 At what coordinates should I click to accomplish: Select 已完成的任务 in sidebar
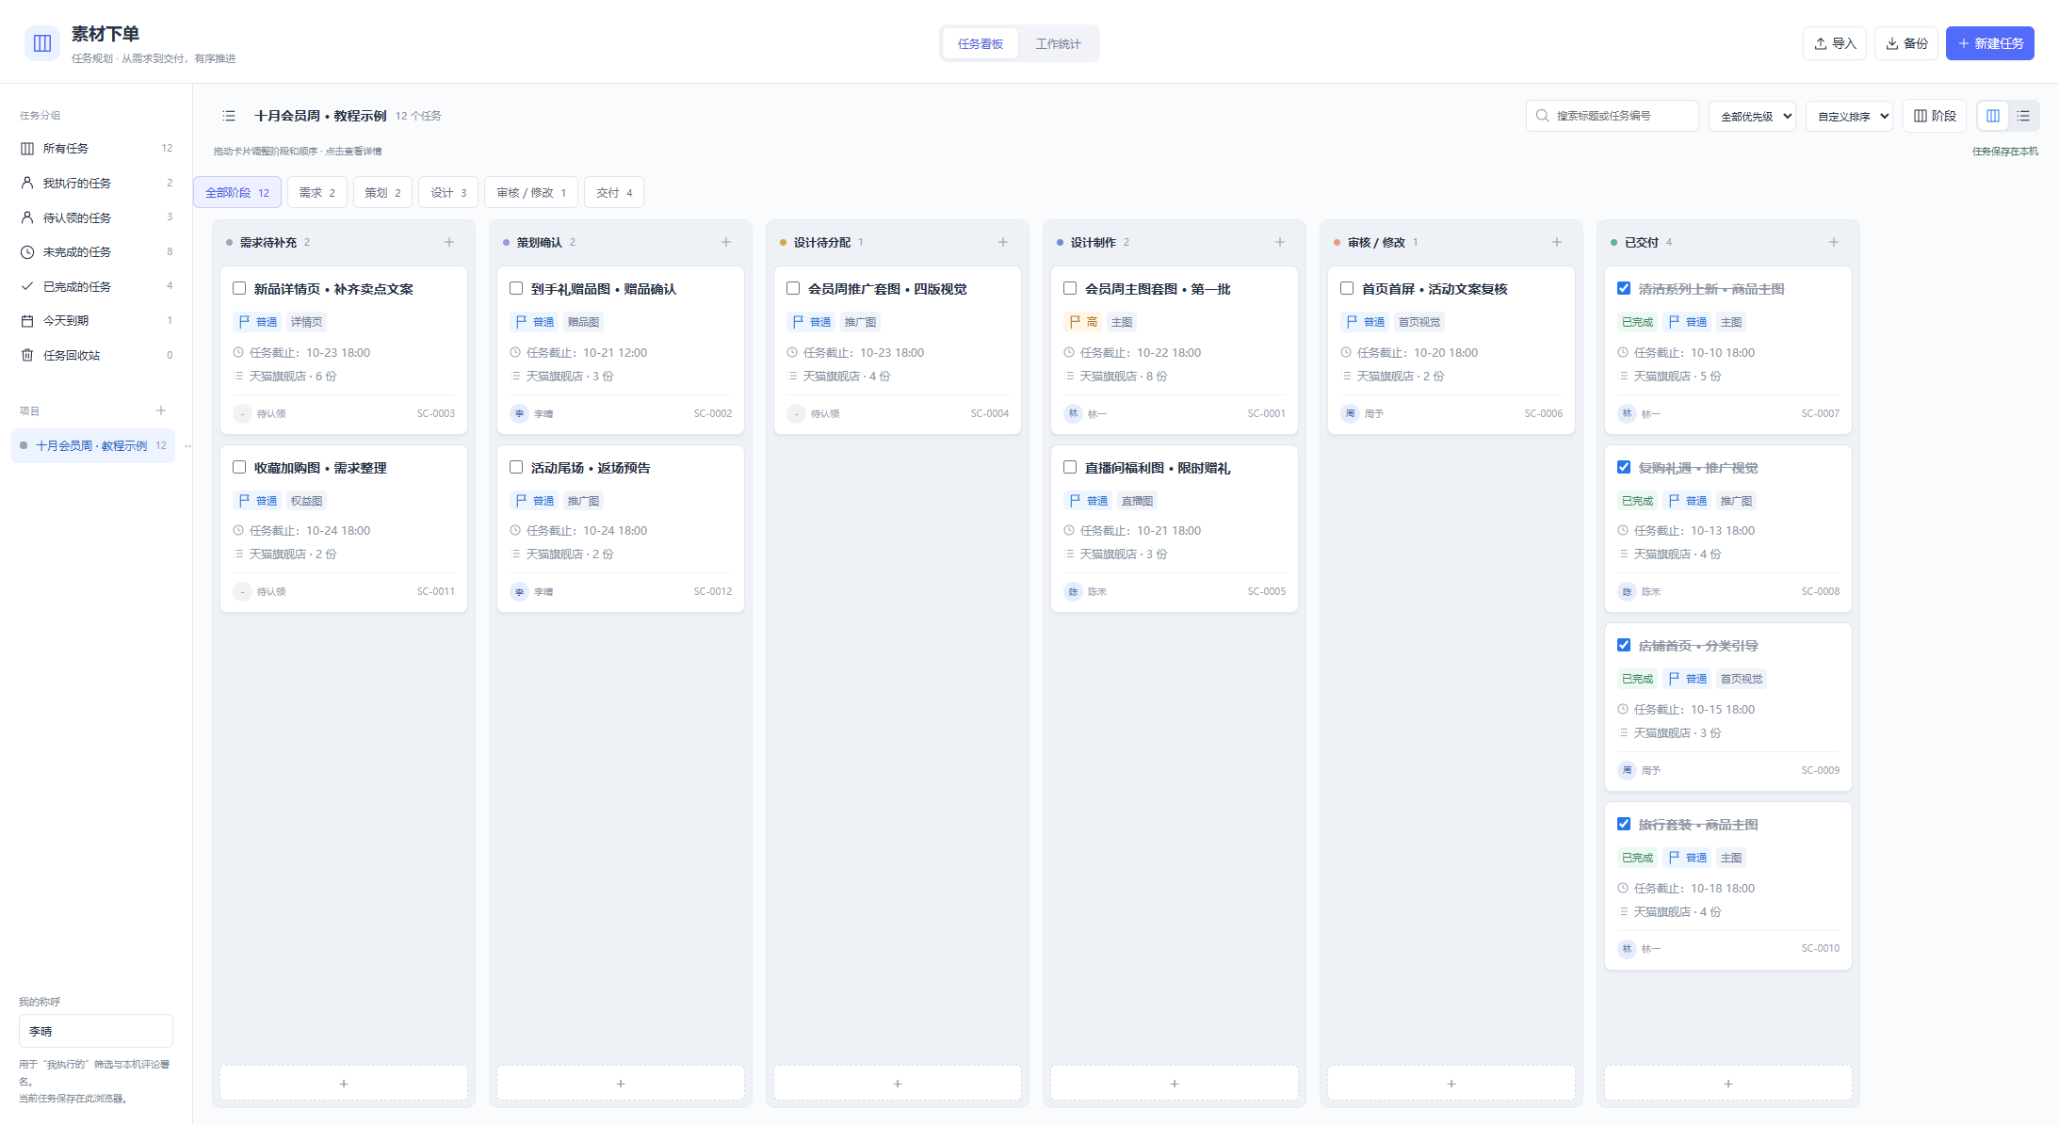pos(96,286)
